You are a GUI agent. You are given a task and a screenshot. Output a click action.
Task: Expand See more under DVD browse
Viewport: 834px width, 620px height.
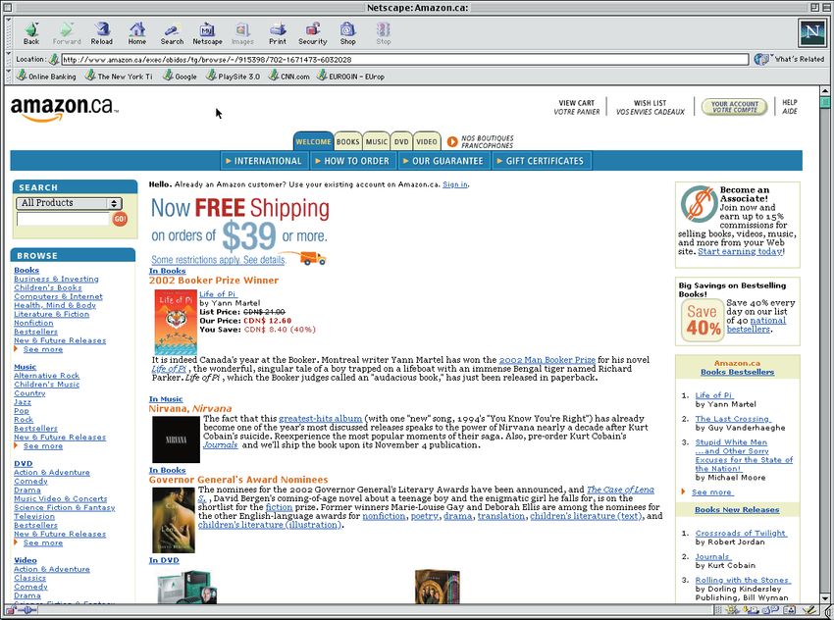(x=42, y=542)
